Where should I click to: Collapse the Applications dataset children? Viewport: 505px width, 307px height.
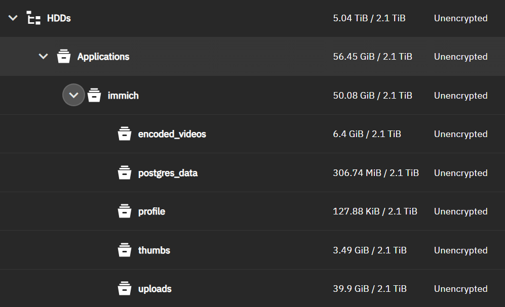(x=43, y=56)
